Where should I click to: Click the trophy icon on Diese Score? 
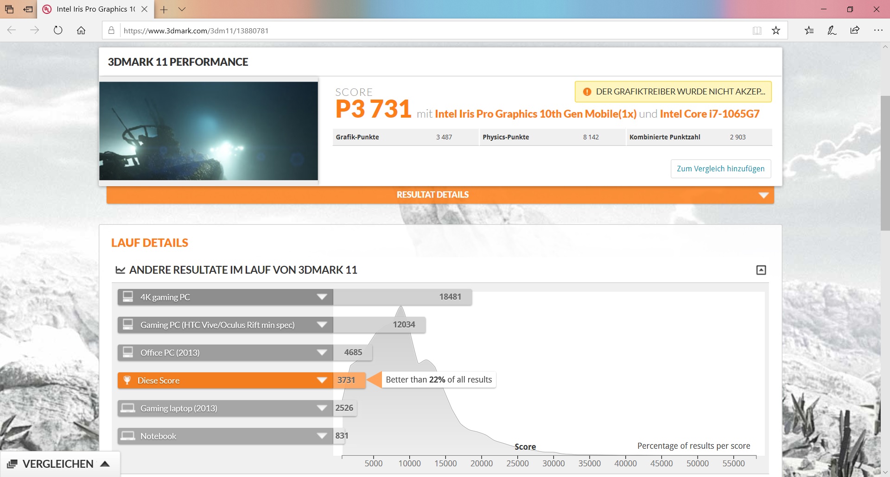click(127, 380)
